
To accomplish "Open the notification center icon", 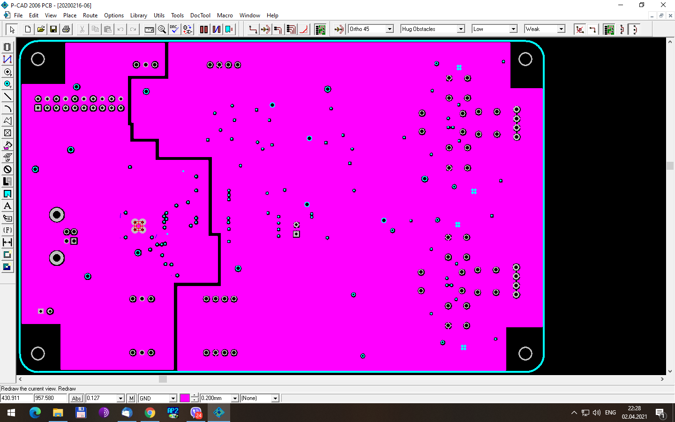I will point(660,413).
